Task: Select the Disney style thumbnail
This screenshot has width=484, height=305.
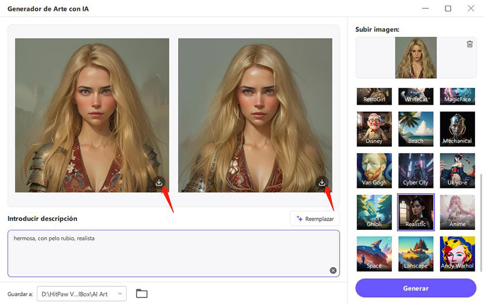Action: 374,128
